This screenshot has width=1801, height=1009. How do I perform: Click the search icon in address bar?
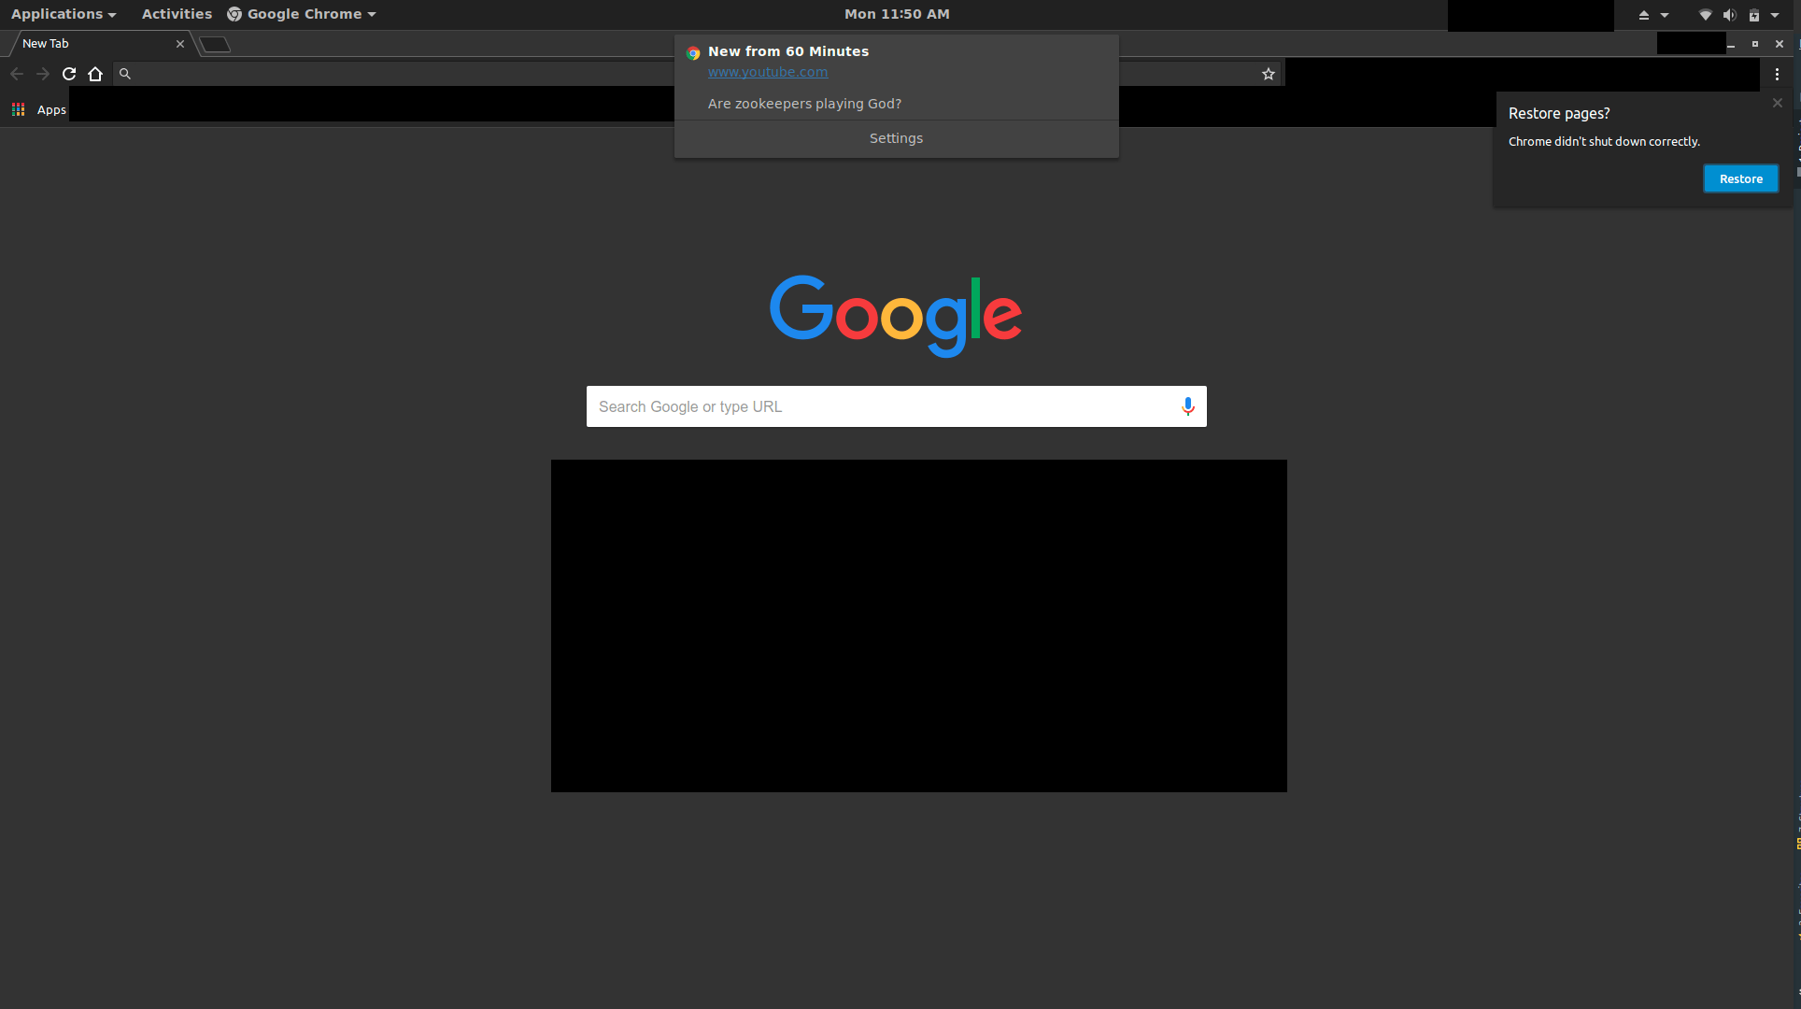[x=125, y=74]
